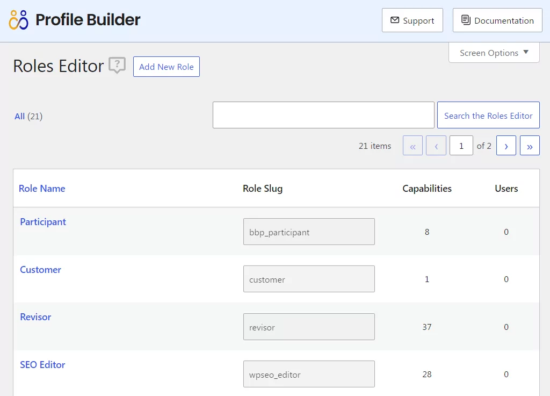The width and height of the screenshot is (550, 396).
Task: Select the All (21) filter link
Action: pyautogui.click(x=28, y=116)
